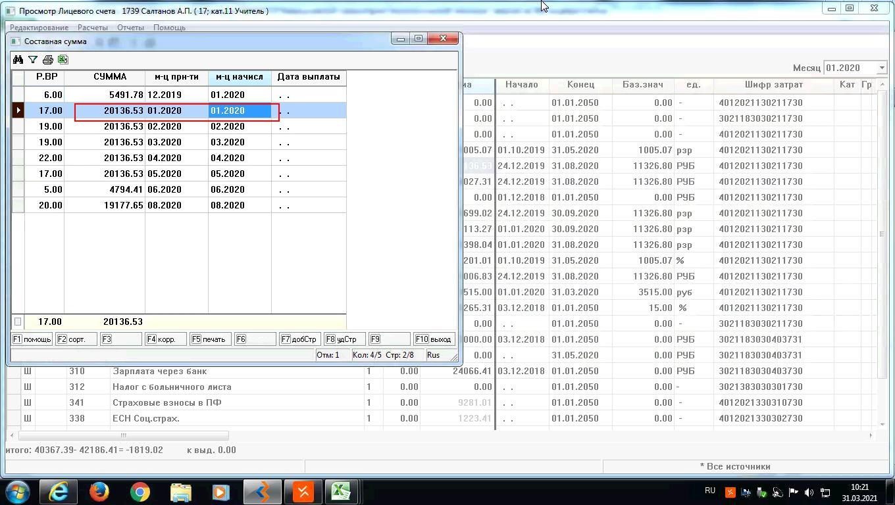Open the Месяц 01.2020 dropdown
The image size is (895, 505).
[x=882, y=68]
